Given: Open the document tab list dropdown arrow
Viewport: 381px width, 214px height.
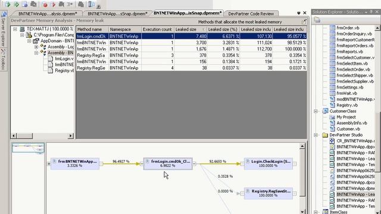Looking at the screenshot, I should 299,13.
